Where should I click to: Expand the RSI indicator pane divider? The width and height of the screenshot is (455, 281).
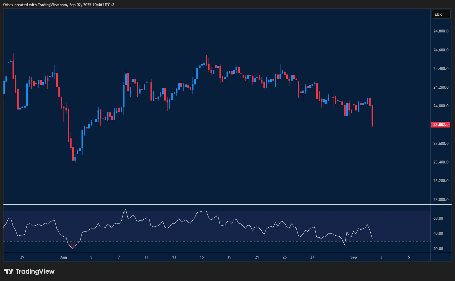tap(215, 204)
